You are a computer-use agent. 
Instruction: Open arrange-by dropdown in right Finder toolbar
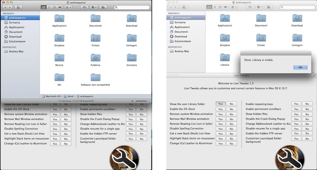pos(234,7)
